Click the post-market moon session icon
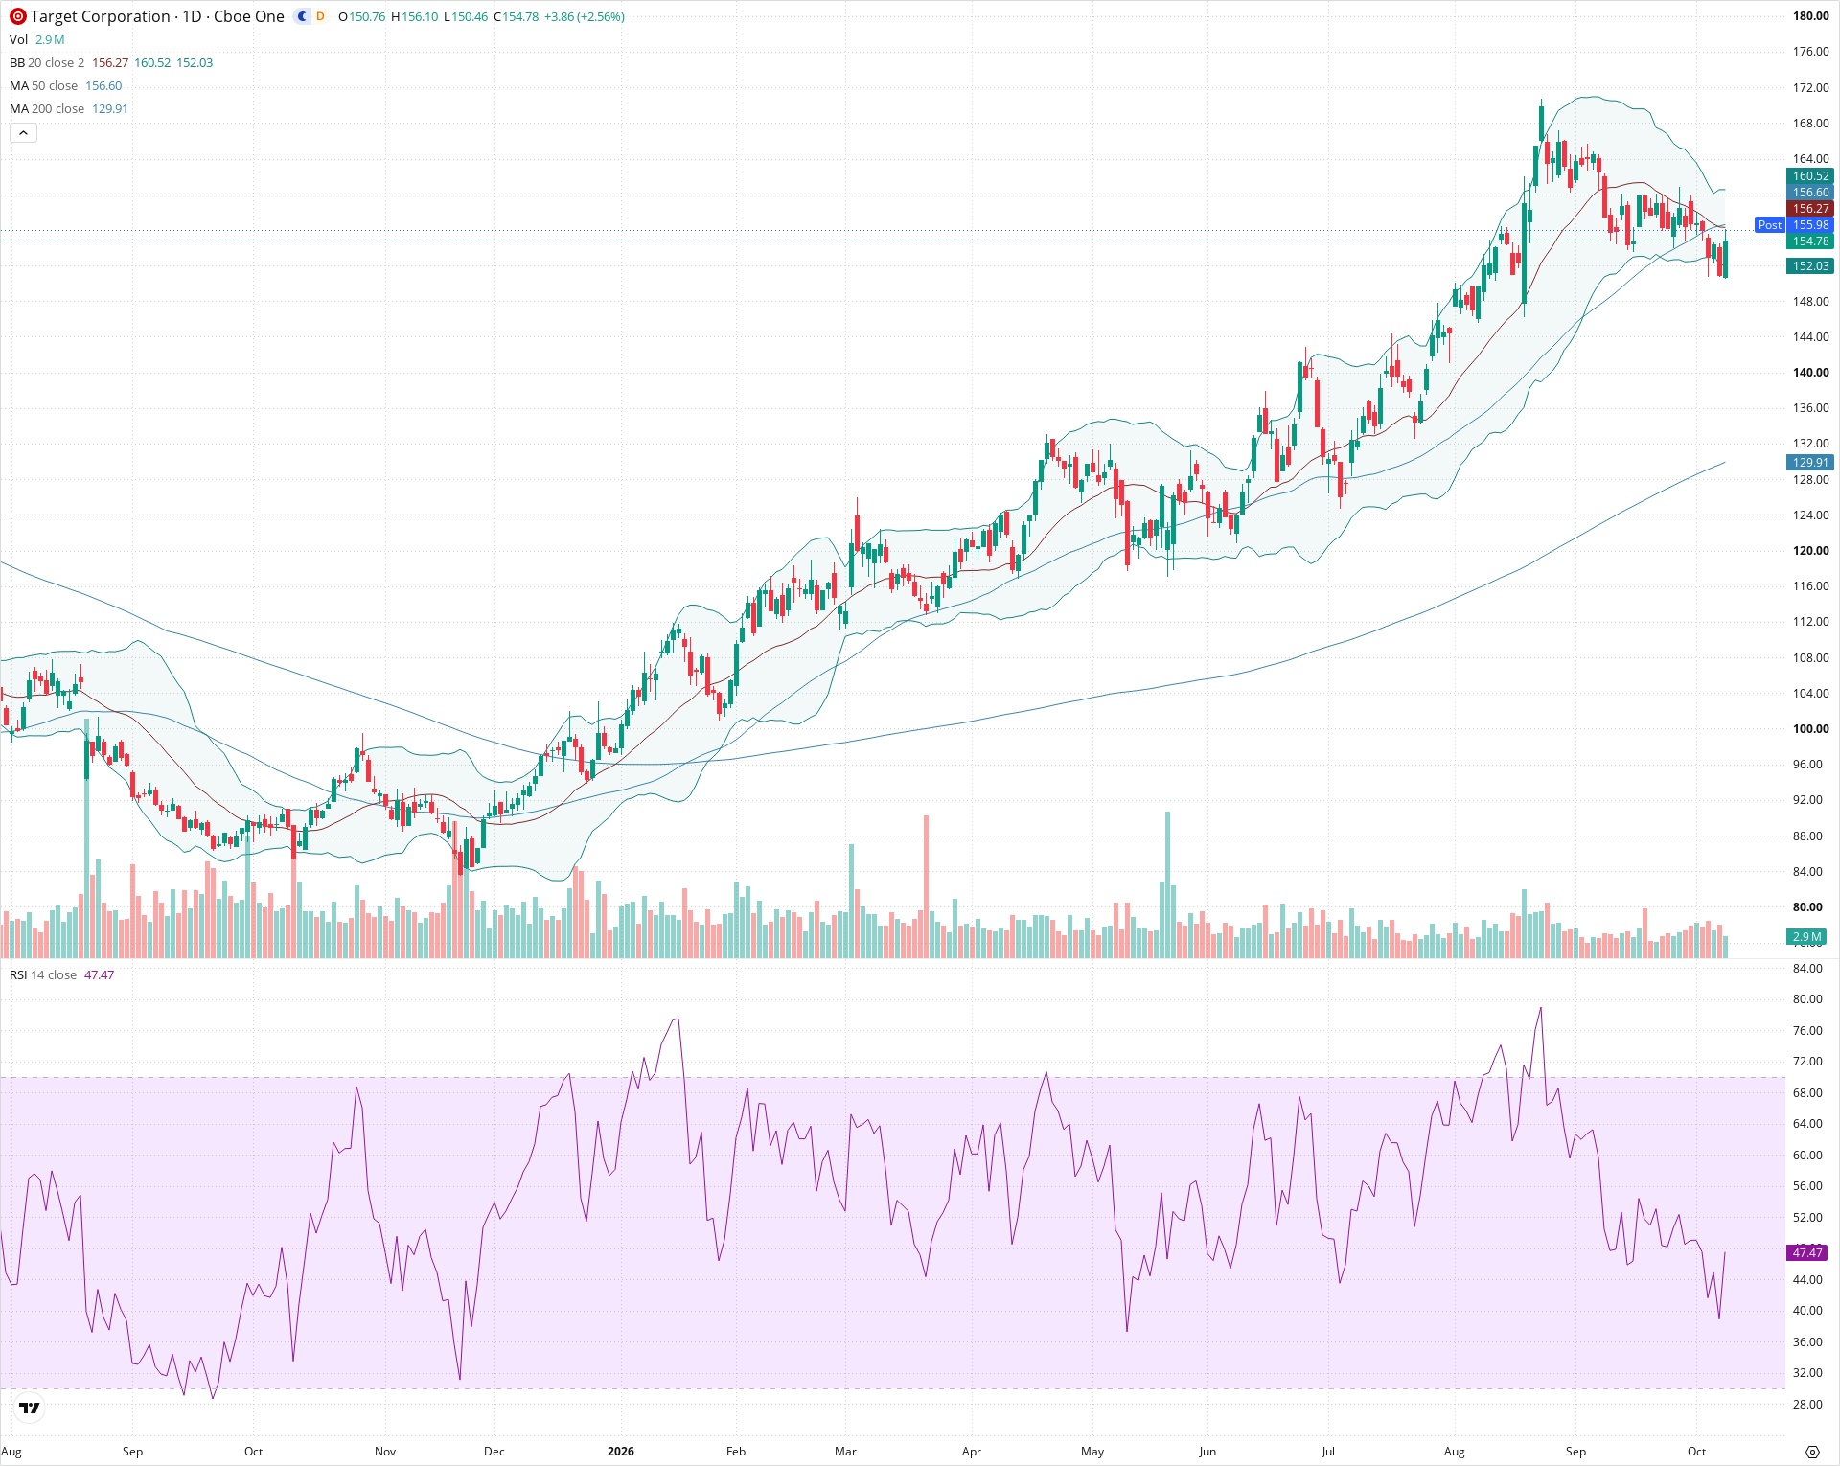 click(x=302, y=16)
